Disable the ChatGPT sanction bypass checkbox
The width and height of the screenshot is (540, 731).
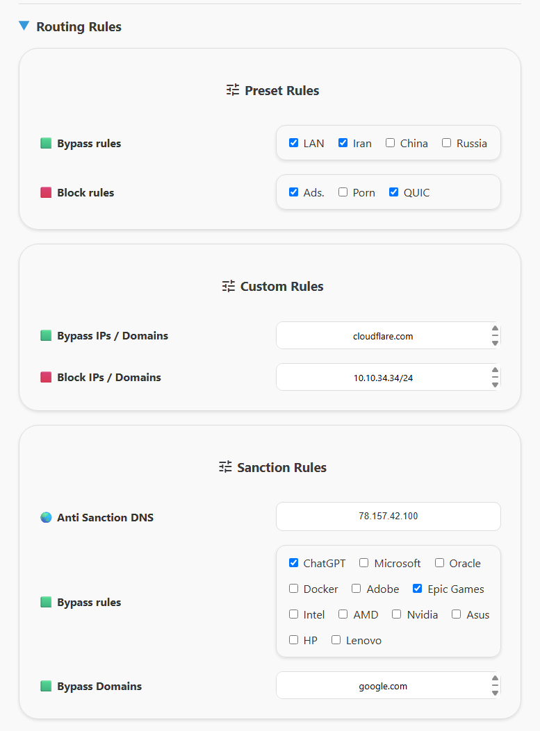[x=293, y=563]
